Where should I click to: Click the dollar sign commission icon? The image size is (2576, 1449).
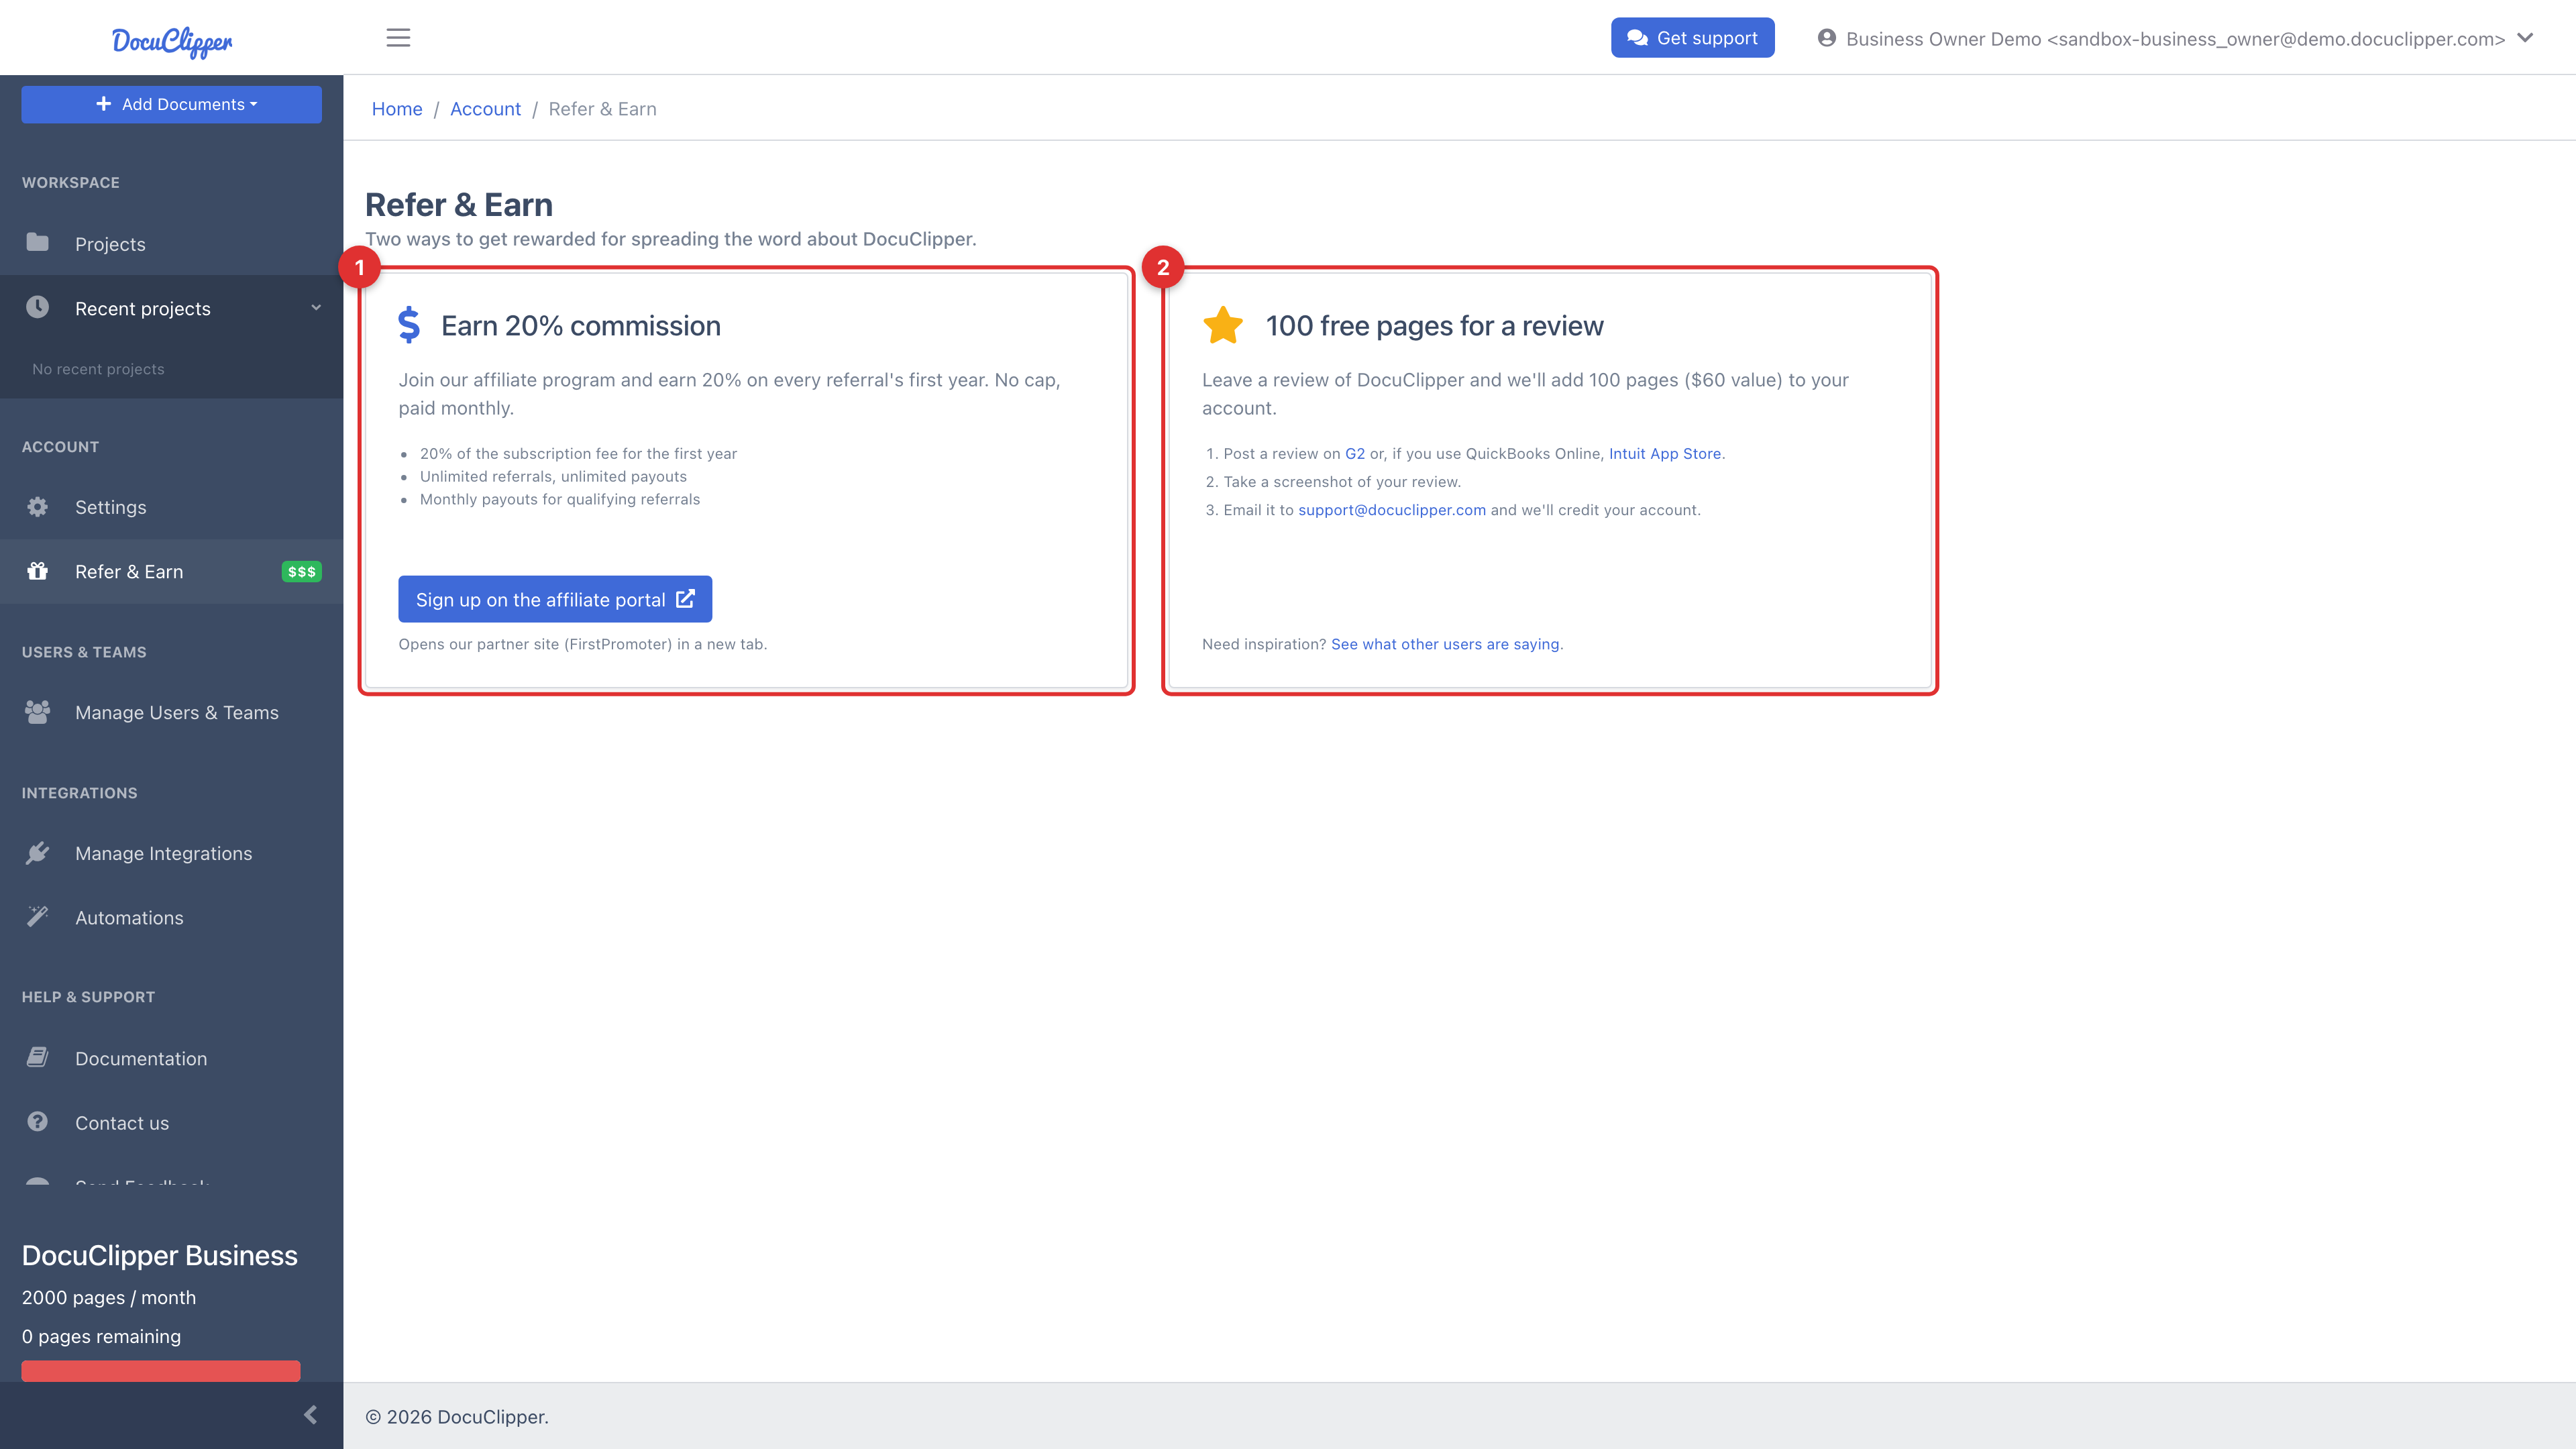[x=409, y=325]
